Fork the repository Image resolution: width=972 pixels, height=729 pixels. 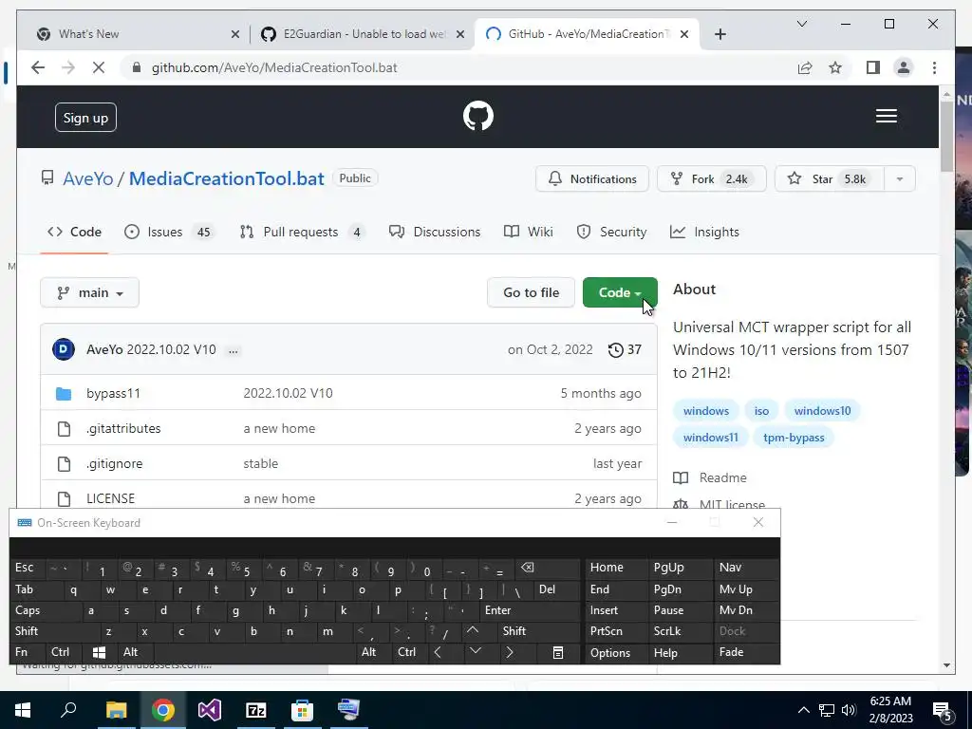pyautogui.click(x=712, y=179)
